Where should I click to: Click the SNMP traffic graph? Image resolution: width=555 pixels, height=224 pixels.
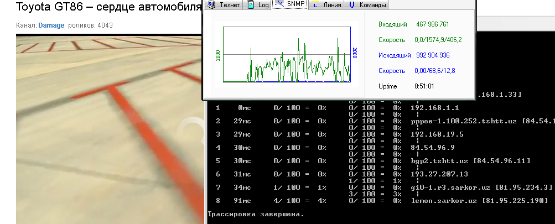click(x=287, y=55)
